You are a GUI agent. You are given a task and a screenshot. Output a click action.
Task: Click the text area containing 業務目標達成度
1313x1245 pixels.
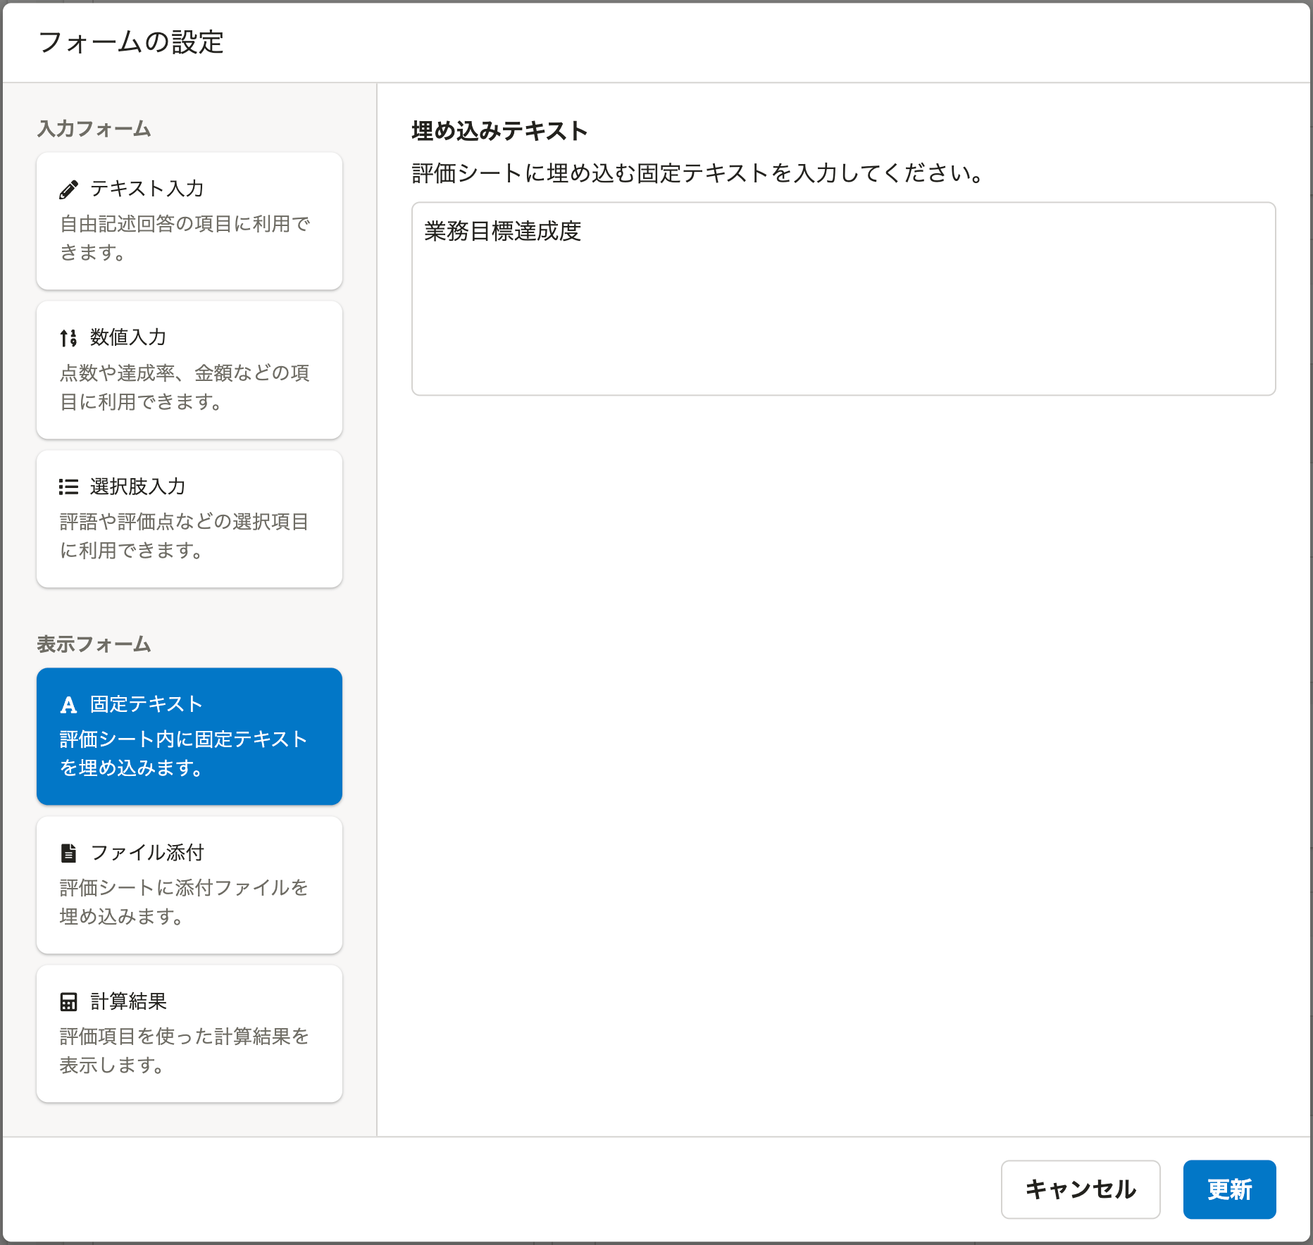pyautogui.click(x=843, y=299)
